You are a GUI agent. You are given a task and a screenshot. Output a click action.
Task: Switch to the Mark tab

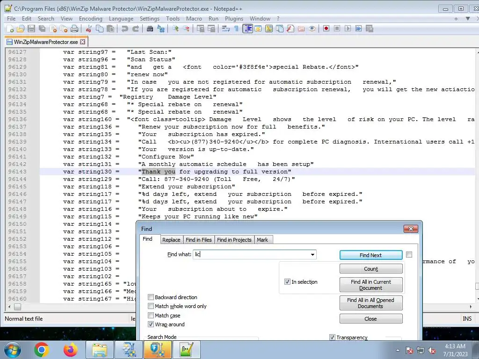click(x=262, y=240)
